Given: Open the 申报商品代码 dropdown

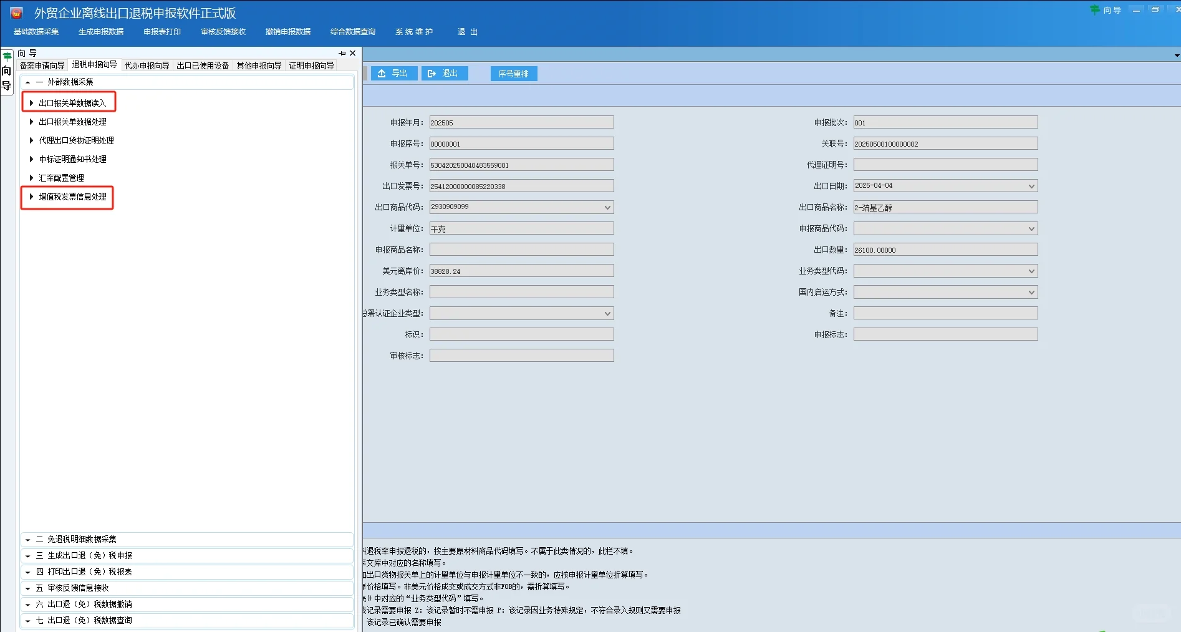Looking at the screenshot, I should pyautogui.click(x=1031, y=228).
